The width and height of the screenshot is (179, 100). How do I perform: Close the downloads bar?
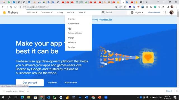176,91
